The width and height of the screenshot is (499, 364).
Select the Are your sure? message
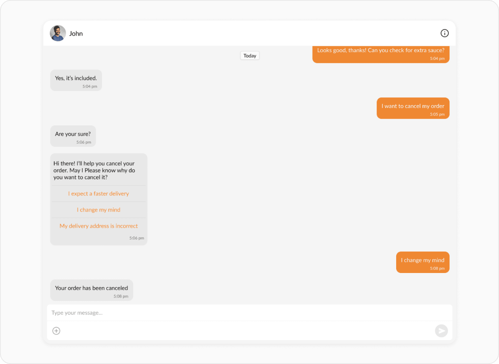click(x=73, y=136)
